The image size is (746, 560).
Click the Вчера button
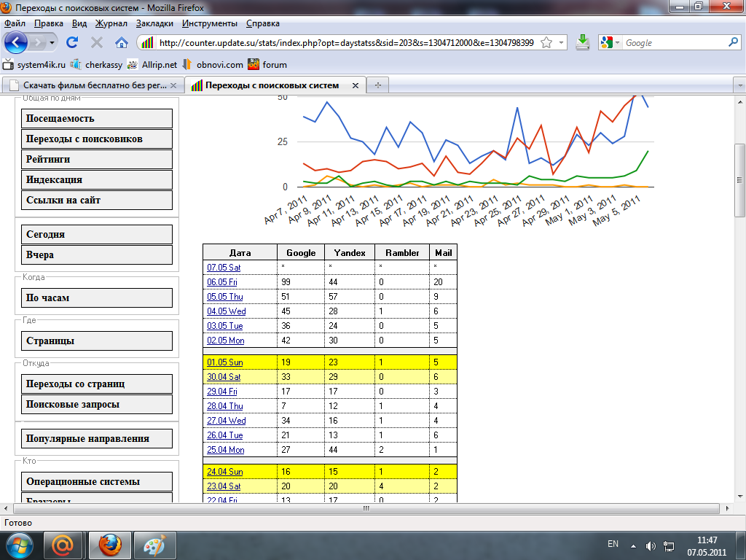[x=97, y=254]
